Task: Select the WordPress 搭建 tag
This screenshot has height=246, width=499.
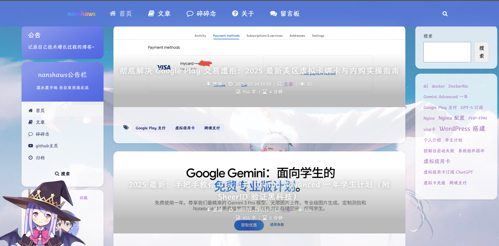Action: coord(462,129)
